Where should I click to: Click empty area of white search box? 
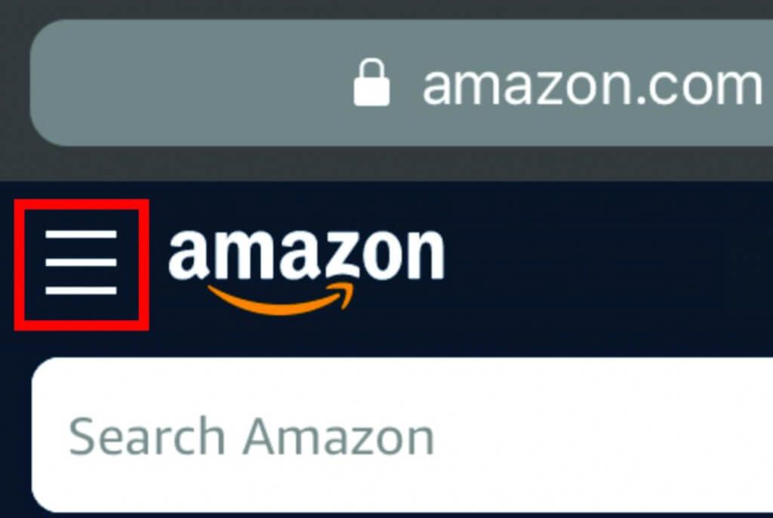[x=602, y=435]
